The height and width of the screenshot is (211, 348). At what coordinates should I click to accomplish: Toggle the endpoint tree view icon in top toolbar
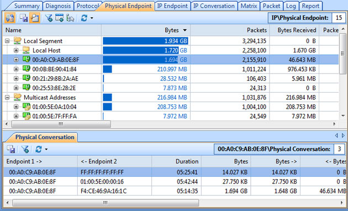[10, 18]
